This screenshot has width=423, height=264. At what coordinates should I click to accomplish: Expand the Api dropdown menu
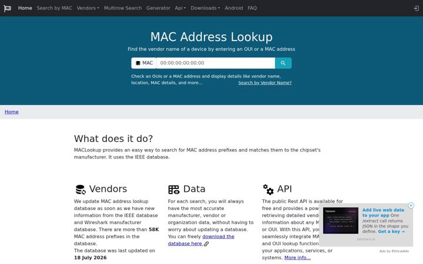[180, 8]
